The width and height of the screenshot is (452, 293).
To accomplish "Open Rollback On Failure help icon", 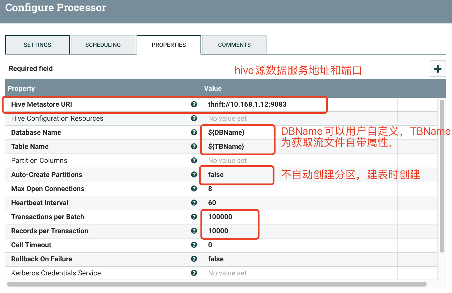I will point(194,259).
